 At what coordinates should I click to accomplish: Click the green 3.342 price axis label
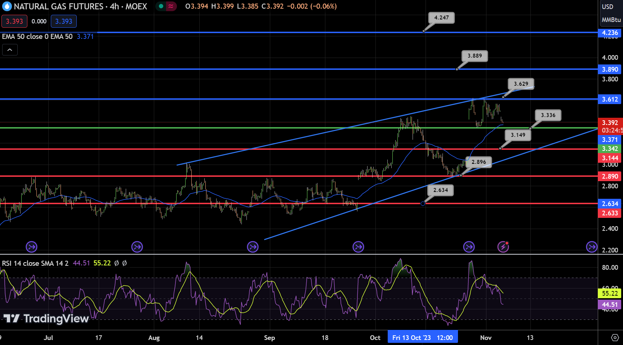(610, 149)
